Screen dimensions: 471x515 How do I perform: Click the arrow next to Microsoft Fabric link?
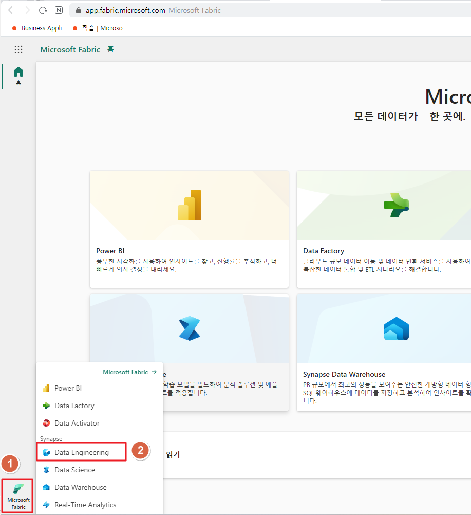[154, 372]
